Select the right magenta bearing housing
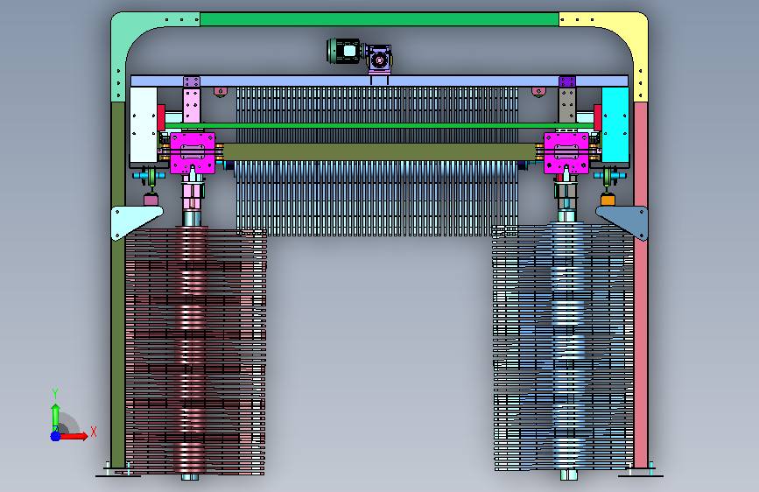 tap(566, 153)
